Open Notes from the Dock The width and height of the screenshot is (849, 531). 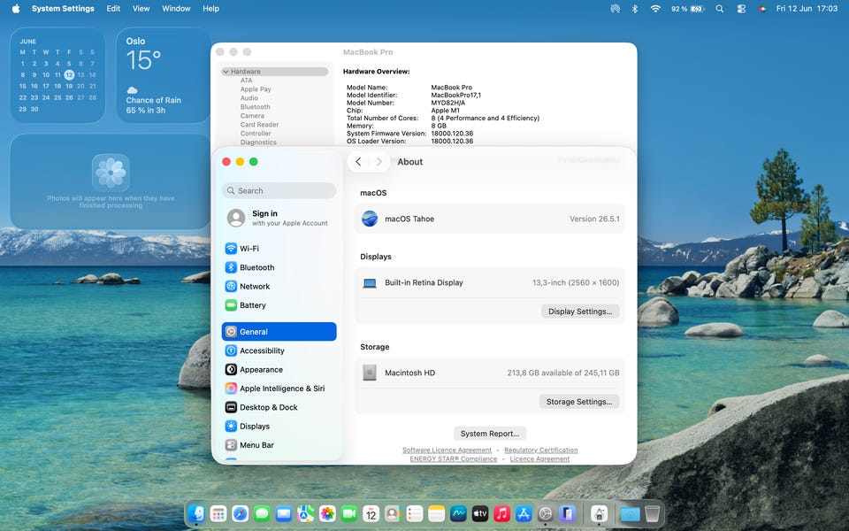[436, 513]
